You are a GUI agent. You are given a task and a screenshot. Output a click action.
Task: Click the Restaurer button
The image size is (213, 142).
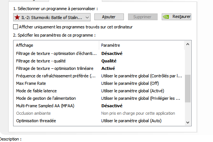pyautogui.click(x=176, y=17)
